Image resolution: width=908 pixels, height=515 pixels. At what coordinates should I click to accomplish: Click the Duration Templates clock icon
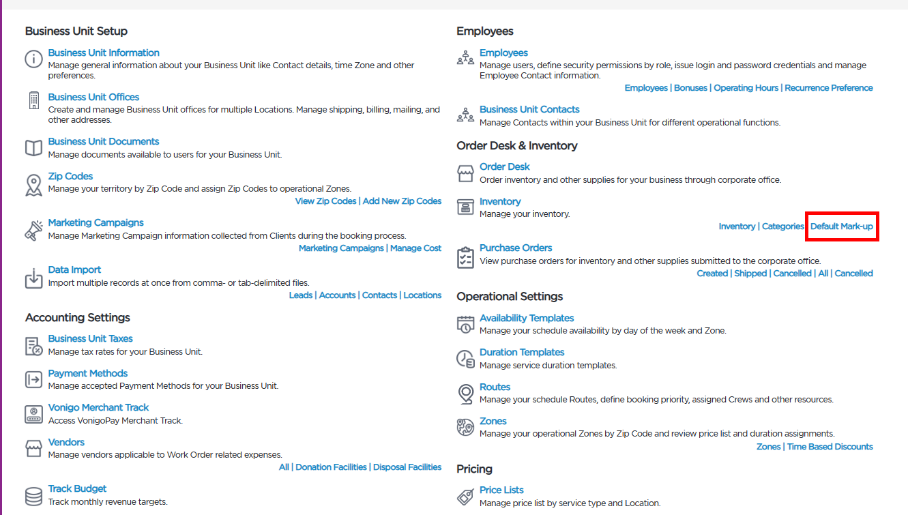point(465,359)
